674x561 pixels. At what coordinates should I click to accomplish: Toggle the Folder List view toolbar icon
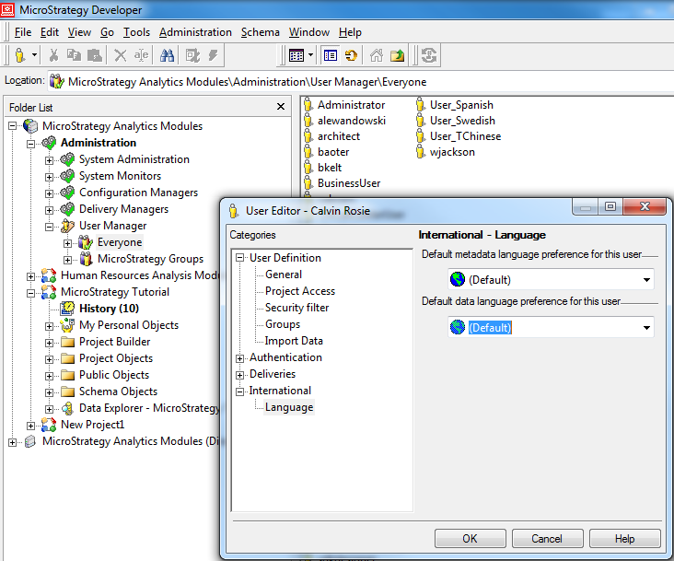329,55
